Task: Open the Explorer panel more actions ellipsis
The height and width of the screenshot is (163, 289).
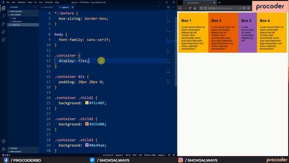Action: 35,7
